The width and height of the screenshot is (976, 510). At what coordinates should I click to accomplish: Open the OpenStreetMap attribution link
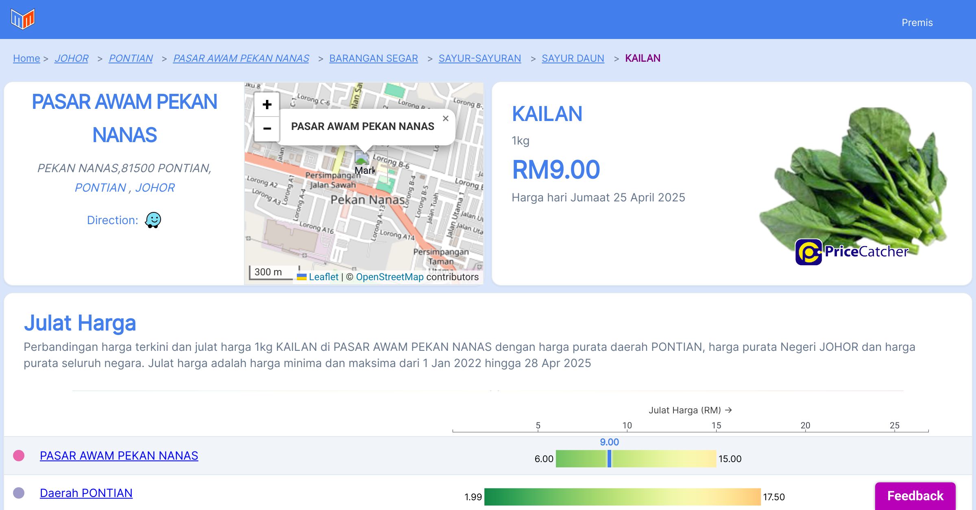[x=390, y=277]
